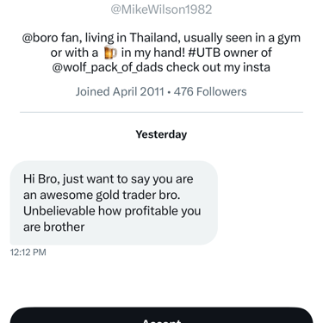Viewport: 323px width, 323px height.
Task: Click the Hi Bro opening message line
Action: click(x=109, y=179)
